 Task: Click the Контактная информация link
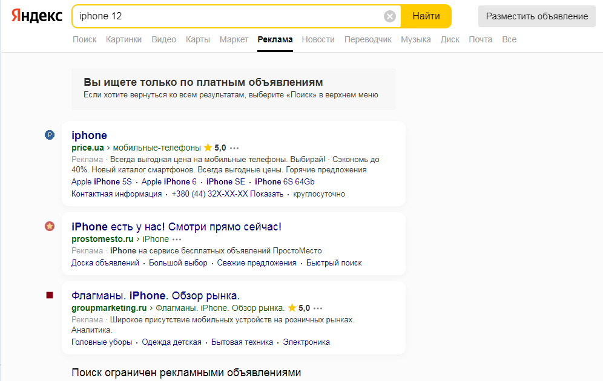(x=116, y=194)
